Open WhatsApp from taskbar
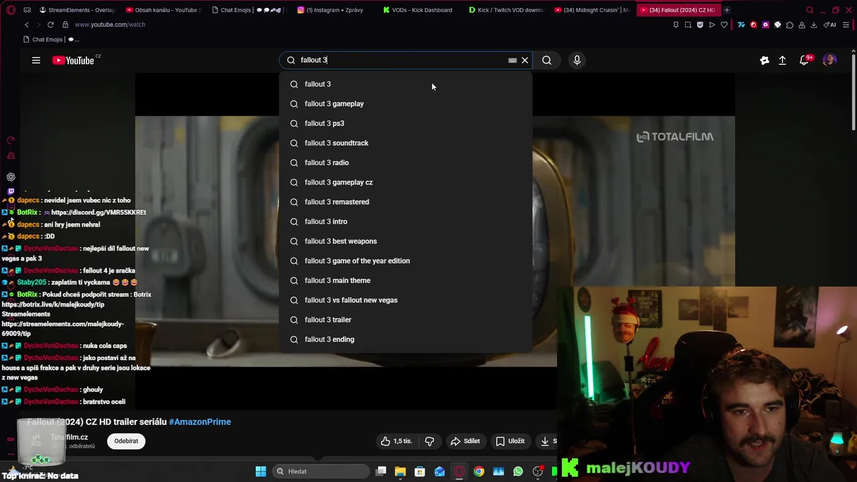The width and height of the screenshot is (857, 482). point(518,471)
